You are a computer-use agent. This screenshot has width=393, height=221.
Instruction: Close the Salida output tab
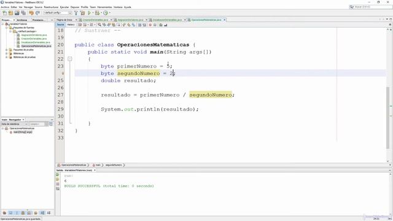[95, 170]
